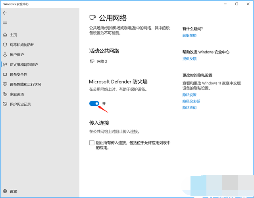Open the 隐私声明 link
The width and height of the screenshot is (254, 198).
click(189, 108)
